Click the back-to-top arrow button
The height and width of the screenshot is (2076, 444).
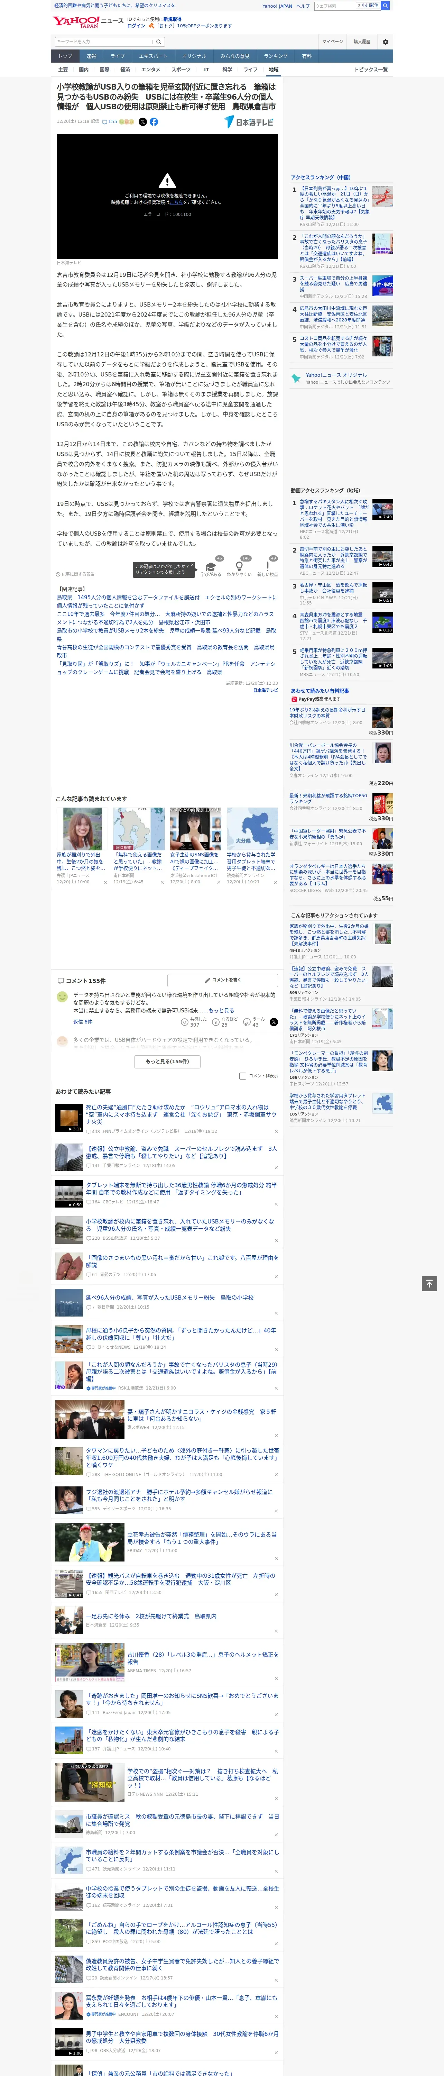coord(429,1283)
